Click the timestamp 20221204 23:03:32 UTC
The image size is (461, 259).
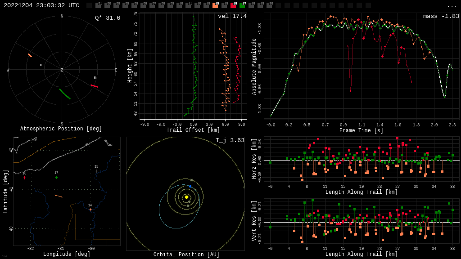tap(41, 5)
